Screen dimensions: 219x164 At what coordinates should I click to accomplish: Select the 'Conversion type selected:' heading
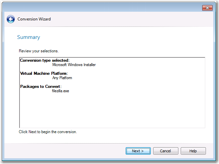click(x=45, y=60)
